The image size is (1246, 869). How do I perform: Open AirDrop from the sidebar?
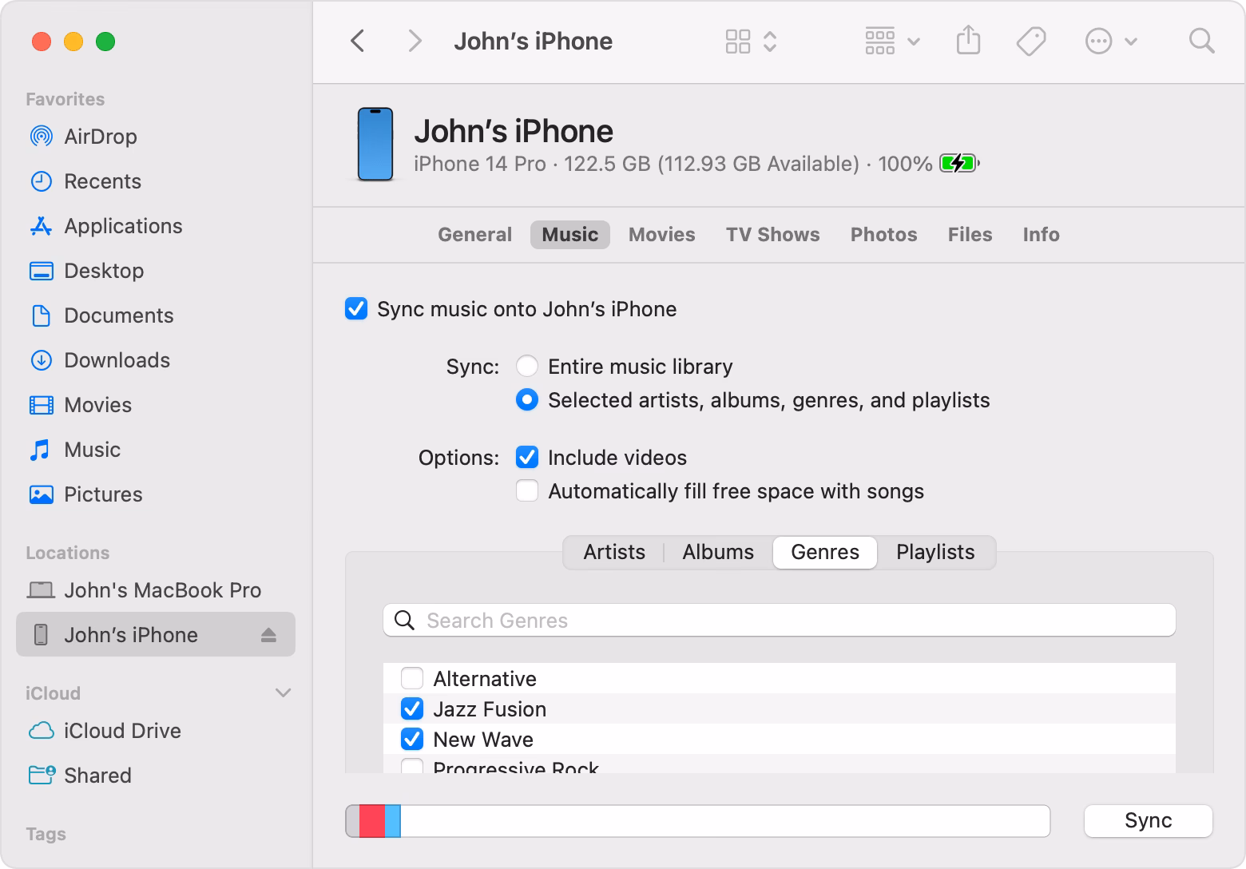[x=100, y=136]
